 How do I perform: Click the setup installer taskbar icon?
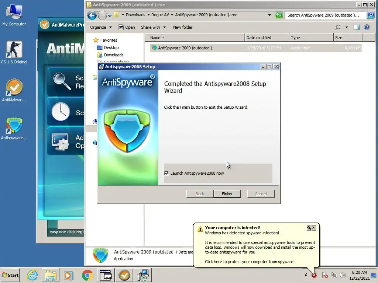click(x=143, y=275)
